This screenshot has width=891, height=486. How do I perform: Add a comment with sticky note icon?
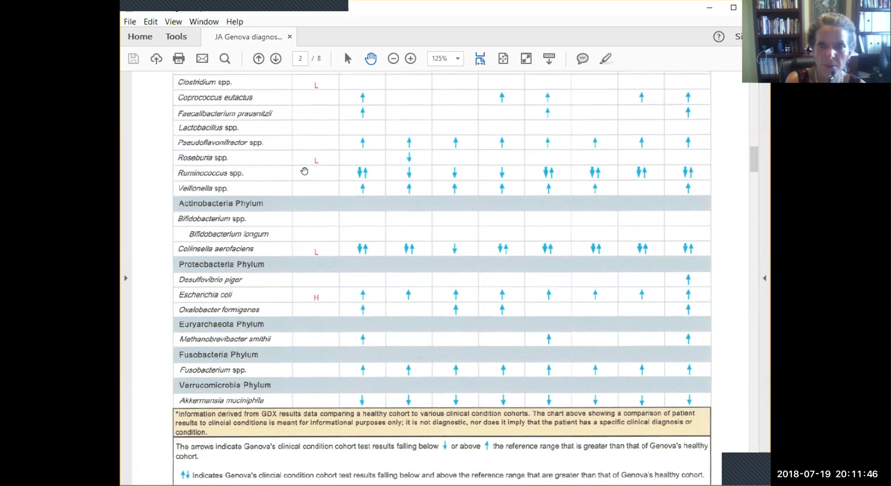pos(582,58)
